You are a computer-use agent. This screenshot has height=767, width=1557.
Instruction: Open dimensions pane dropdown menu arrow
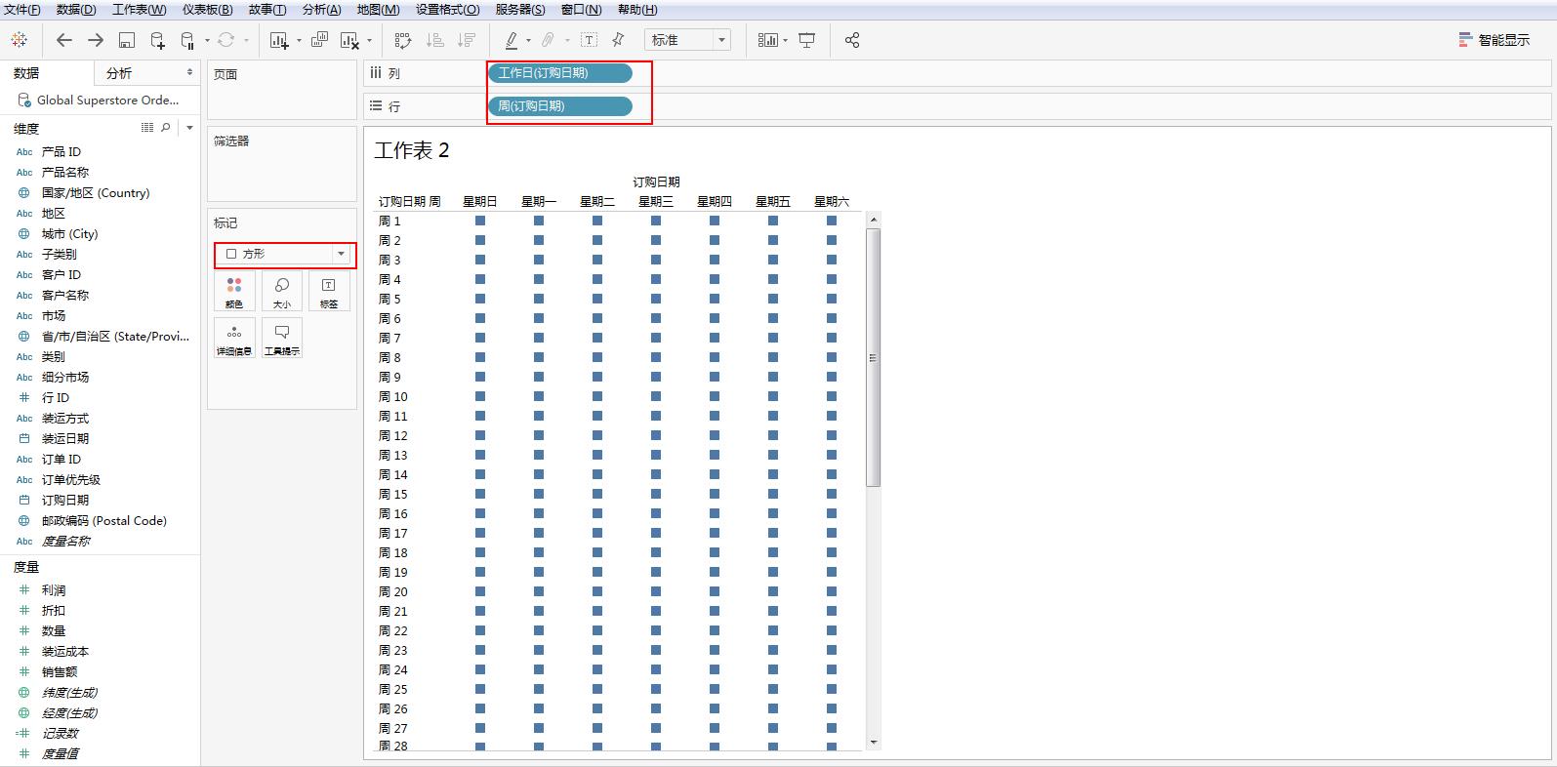[x=189, y=128]
